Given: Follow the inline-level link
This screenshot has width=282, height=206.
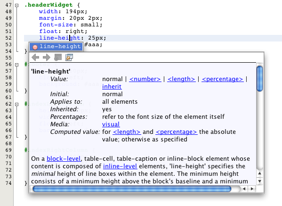Looking at the screenshot, I should (x=120, y=166).
